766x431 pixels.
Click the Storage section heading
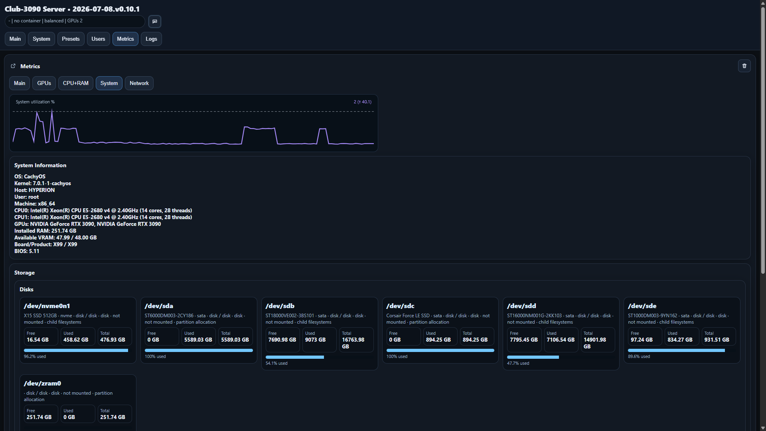[x=24, y=273]
